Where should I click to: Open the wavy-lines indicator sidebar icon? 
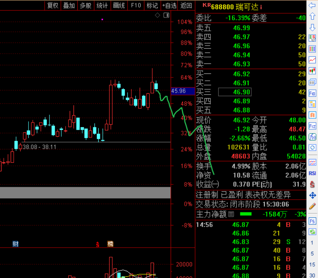pos(312,162)
